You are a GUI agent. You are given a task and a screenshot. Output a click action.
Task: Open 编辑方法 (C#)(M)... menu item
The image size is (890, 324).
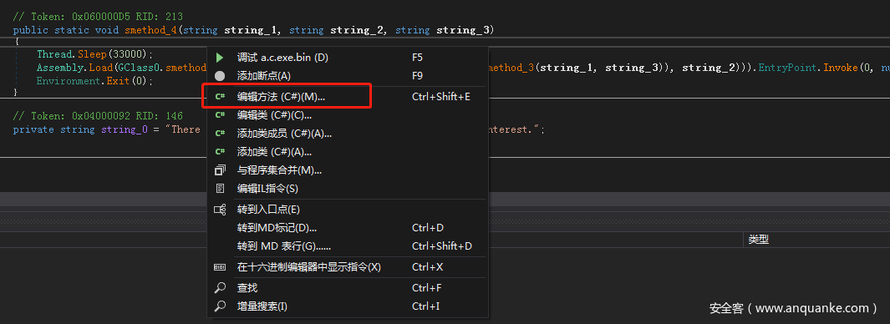click(x=348, y=97)
